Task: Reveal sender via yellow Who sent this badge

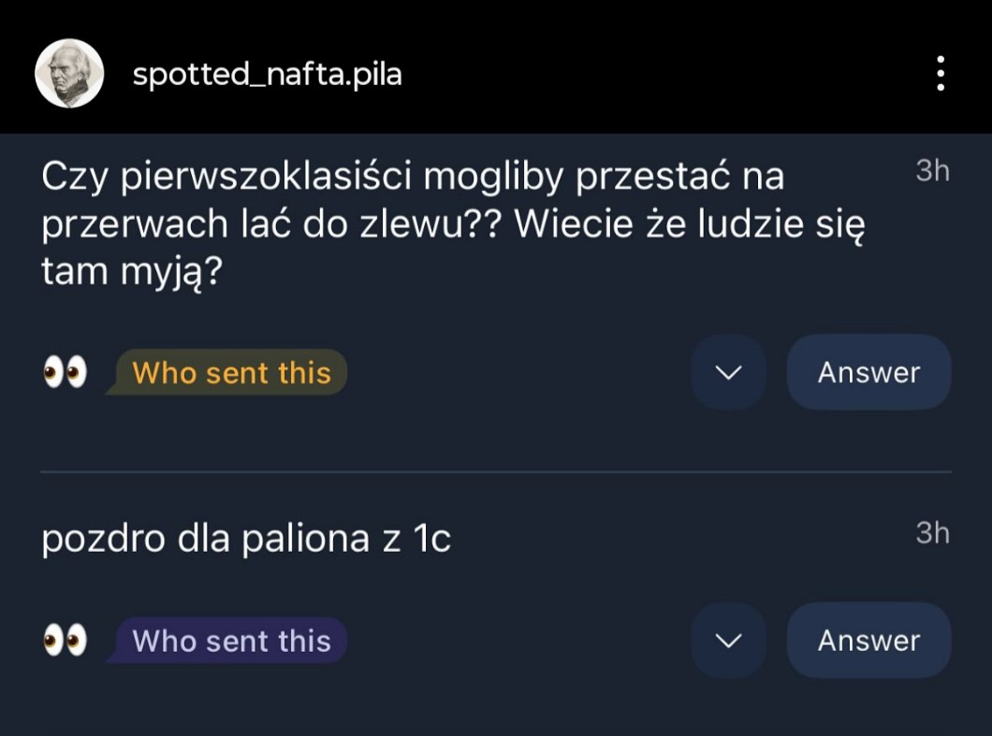Action: pyautogui.click(x=231, y=372)
